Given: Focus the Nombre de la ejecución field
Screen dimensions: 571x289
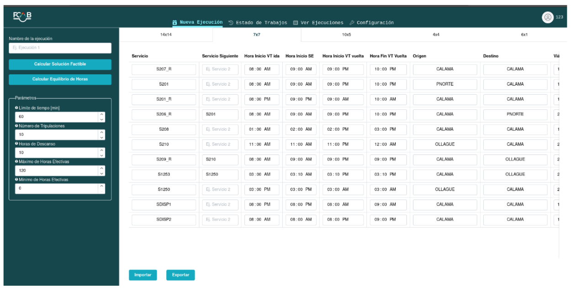Looking at the screenshot, I should click(x=60, y=48).
